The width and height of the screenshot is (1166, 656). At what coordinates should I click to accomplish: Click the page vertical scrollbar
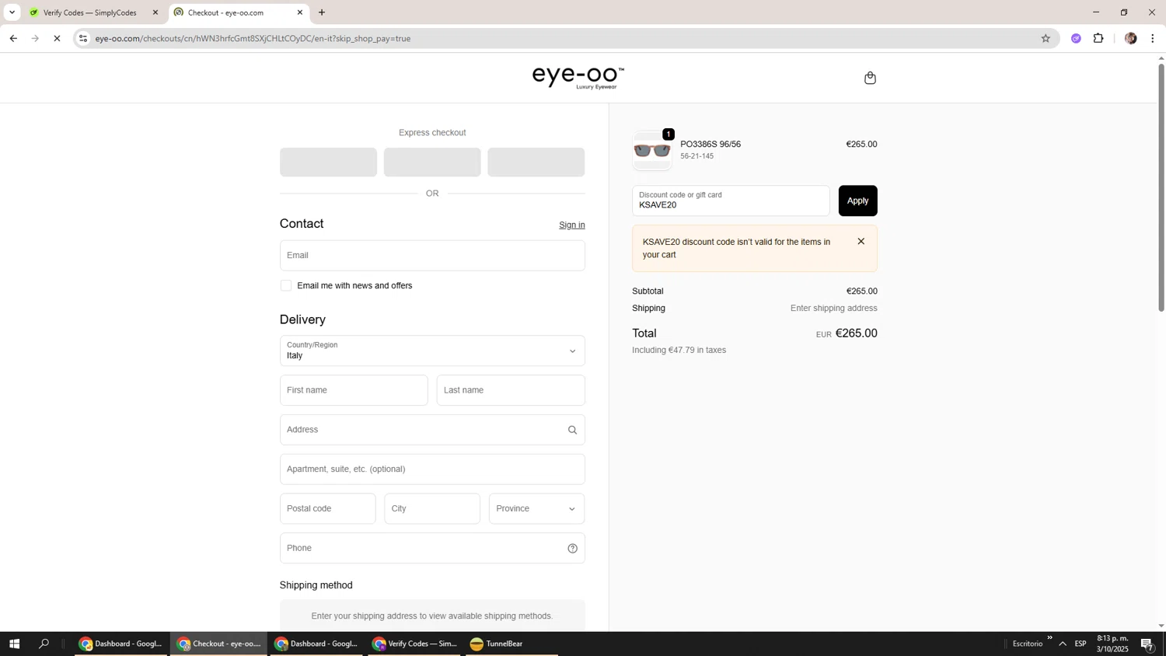point(1161,187)
